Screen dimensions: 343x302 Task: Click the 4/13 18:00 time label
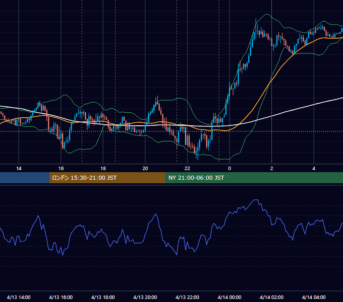tap(103, 297)
